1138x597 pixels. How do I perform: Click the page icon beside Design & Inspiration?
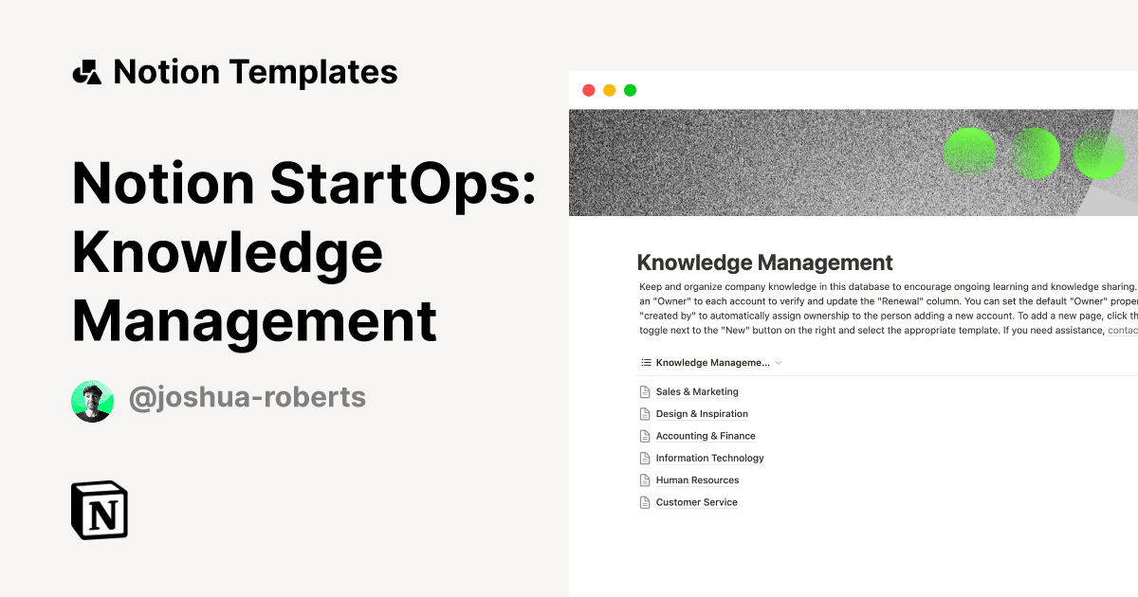point(645,414)
